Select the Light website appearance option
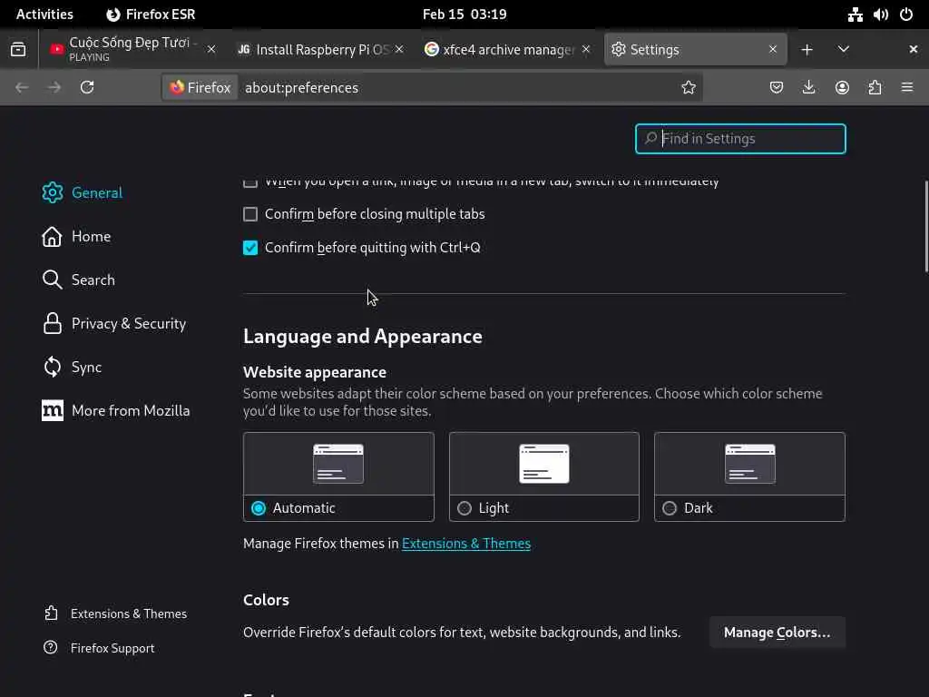 tap(464, 508)
